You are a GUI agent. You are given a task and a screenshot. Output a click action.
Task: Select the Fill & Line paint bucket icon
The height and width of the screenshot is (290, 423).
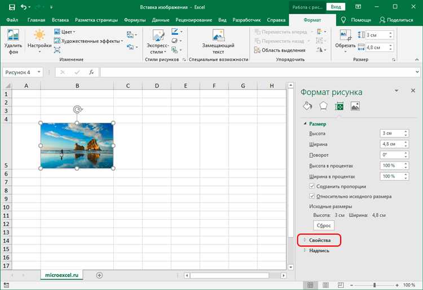(x=307, y=106)
